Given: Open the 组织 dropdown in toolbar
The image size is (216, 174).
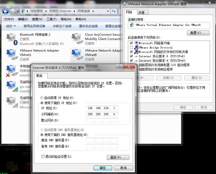Looking at the screenshot, I should click(x=11, y=26).
